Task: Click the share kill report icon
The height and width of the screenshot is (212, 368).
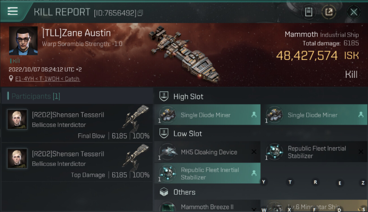Action: (329, 12)
